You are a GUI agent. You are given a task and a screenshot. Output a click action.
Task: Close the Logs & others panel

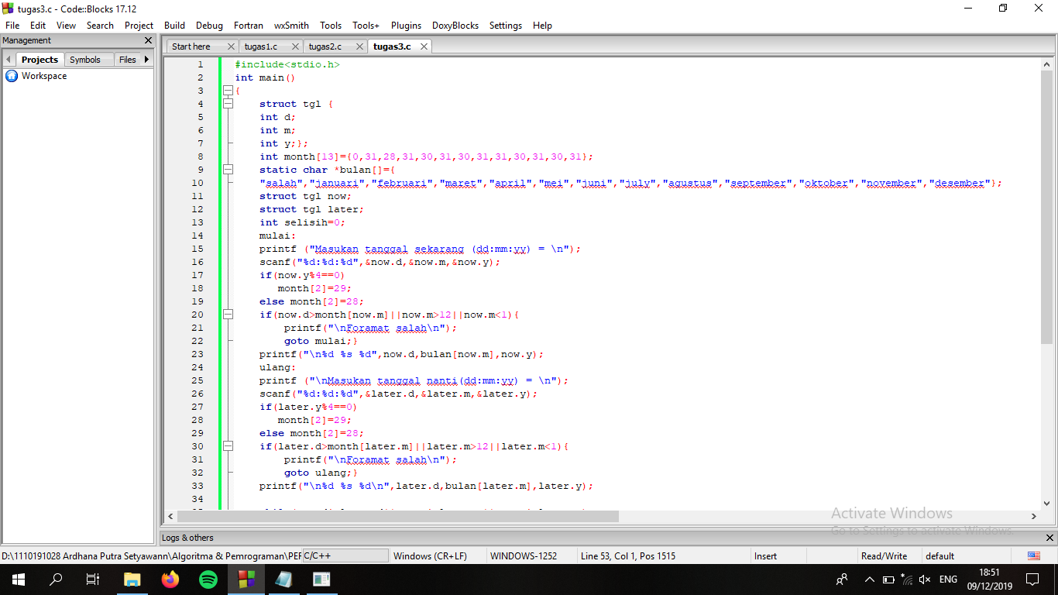tap(1050, 538)
